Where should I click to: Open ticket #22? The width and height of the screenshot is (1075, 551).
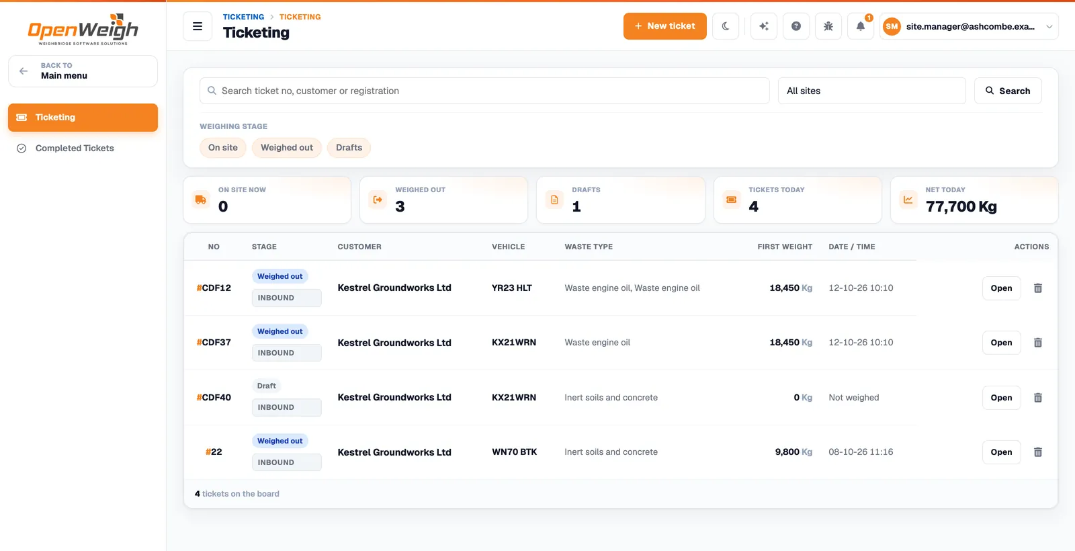1001,452
